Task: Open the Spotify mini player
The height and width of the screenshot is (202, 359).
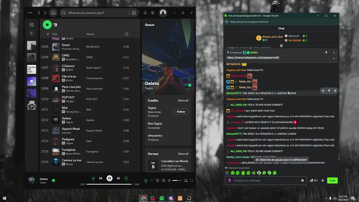Action: tap(186, 181)
